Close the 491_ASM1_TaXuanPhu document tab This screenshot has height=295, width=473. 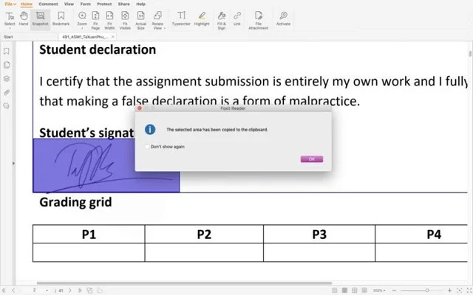coord(113,37)
